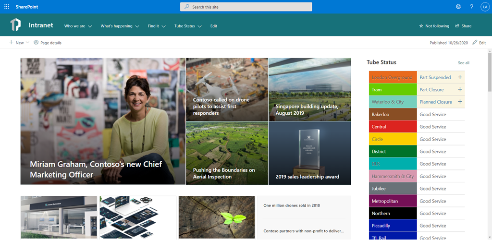Screen dimensions: 492x240
Task: Click Page details button
Action: pyautogui.click(x=48, y=43)
